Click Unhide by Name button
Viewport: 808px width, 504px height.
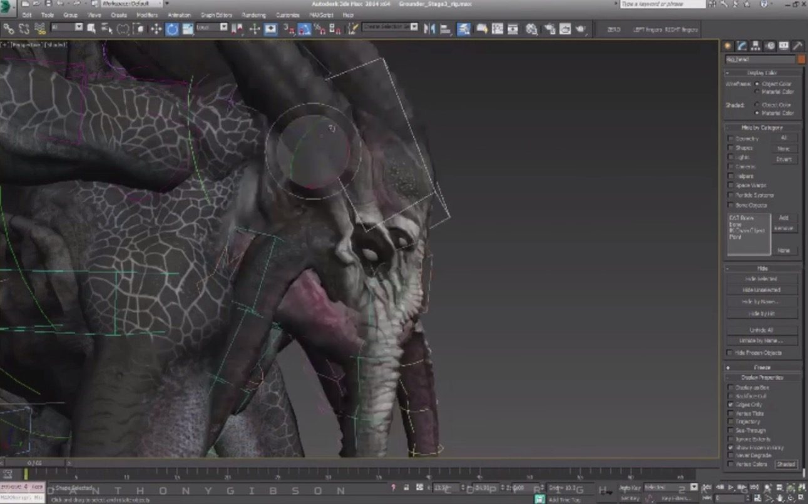coord(762,341)
